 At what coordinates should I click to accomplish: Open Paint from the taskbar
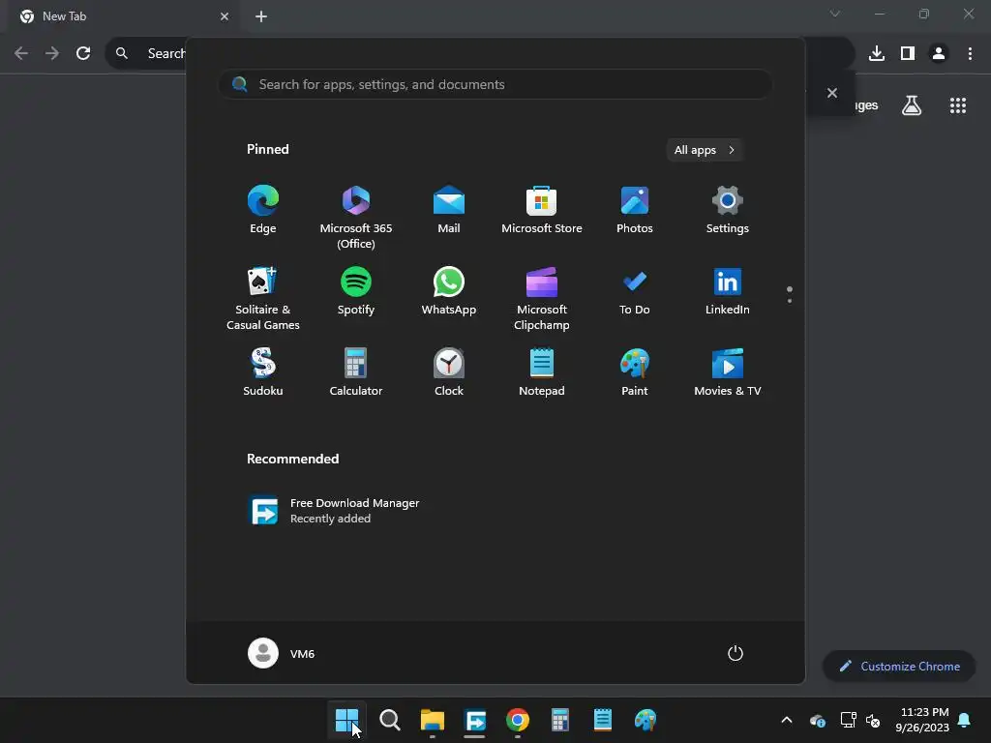[x=646, y=720]
